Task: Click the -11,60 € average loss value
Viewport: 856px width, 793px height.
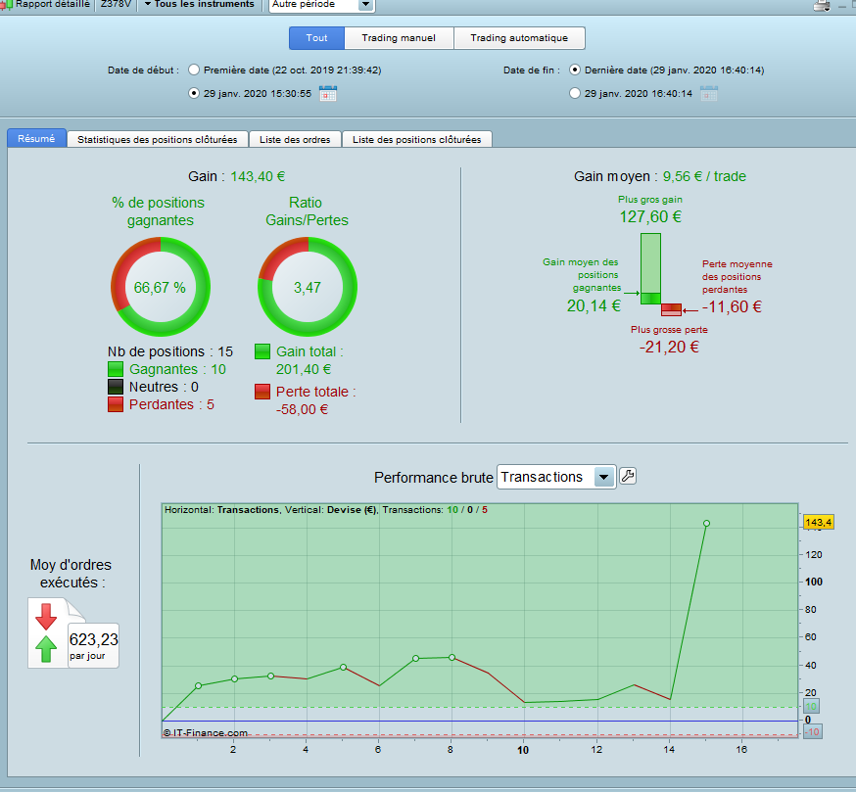Action: pyautogui.click(x=732, y=306)
